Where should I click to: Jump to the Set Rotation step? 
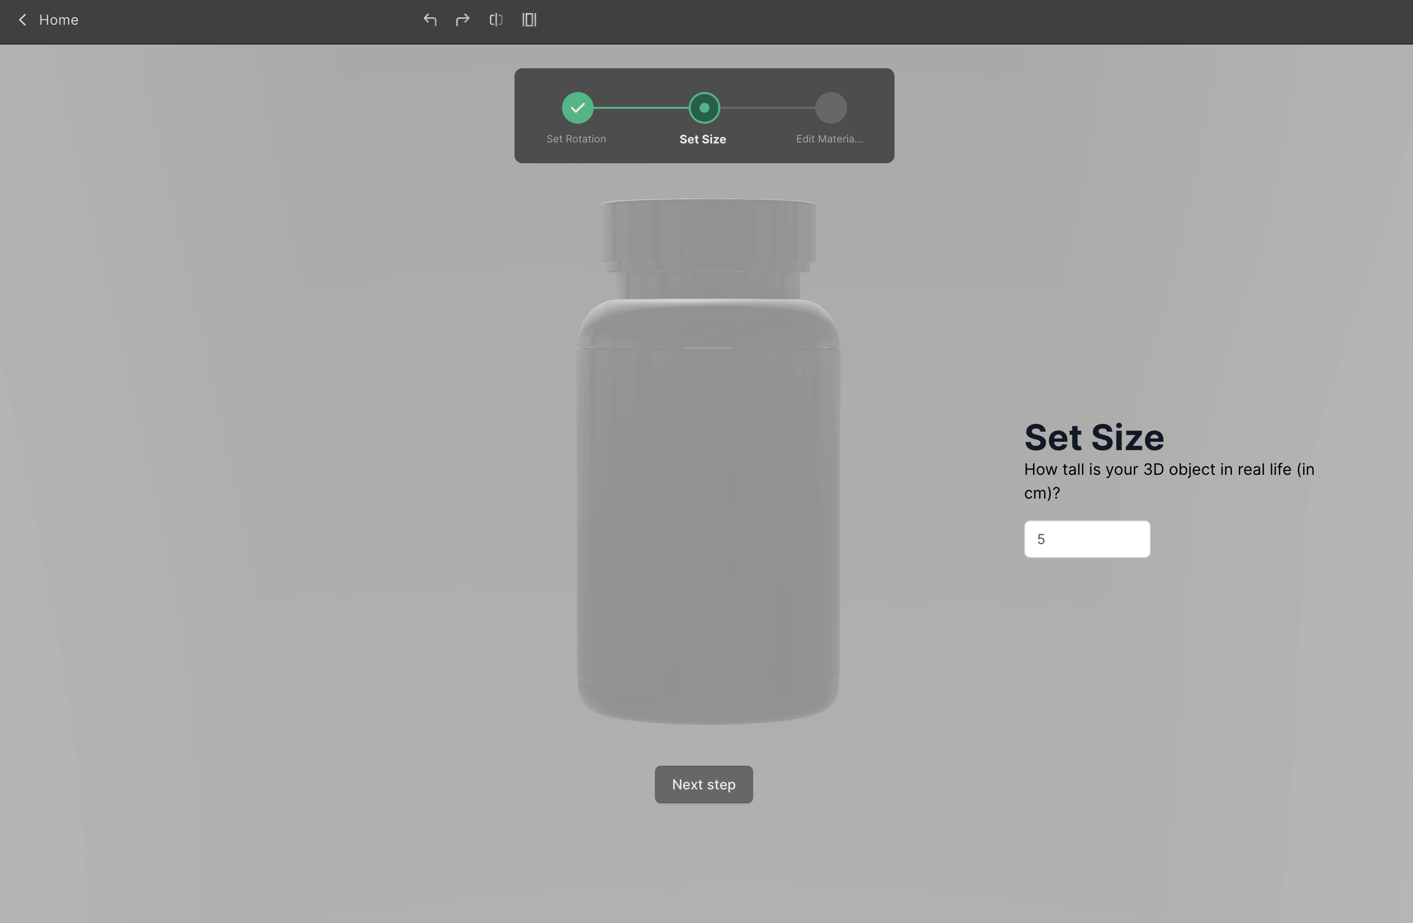[x=578, y=108]
